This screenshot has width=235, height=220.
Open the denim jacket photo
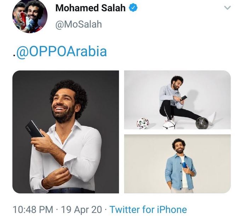click(x=177, y=164)
